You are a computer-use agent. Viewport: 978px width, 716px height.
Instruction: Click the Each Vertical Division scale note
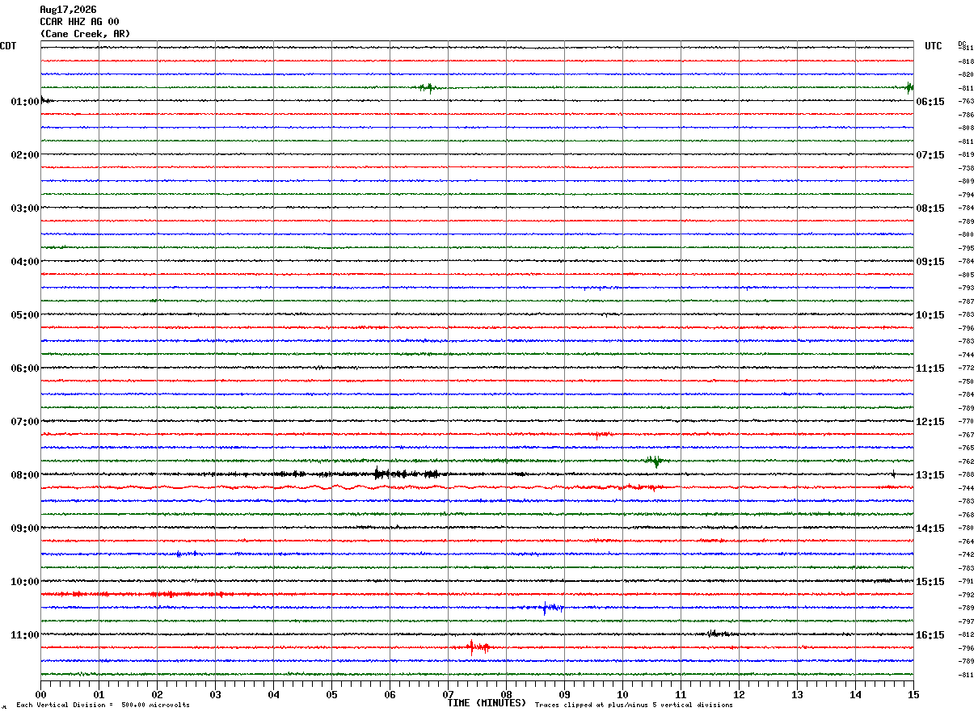[x=103, y=705]
